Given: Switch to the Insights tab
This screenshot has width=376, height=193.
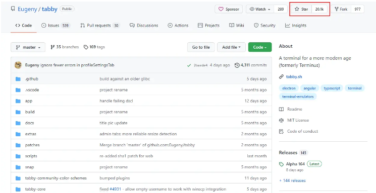Looking at the screenshot, I should [x=296, y=25].
